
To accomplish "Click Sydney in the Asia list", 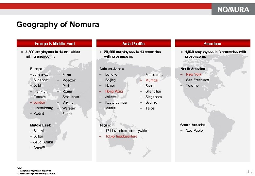I will click(x=151, y=102).
